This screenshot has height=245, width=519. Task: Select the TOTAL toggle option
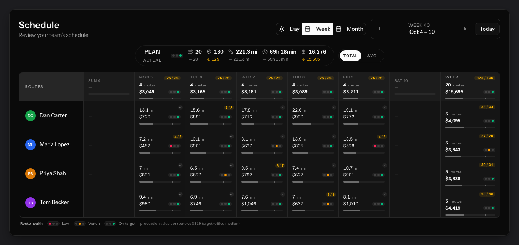coord(350,56)
